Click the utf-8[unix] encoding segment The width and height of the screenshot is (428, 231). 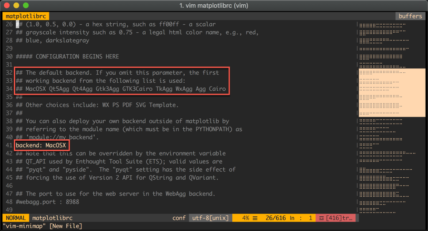pyautogui.click(x=210, y=218)
